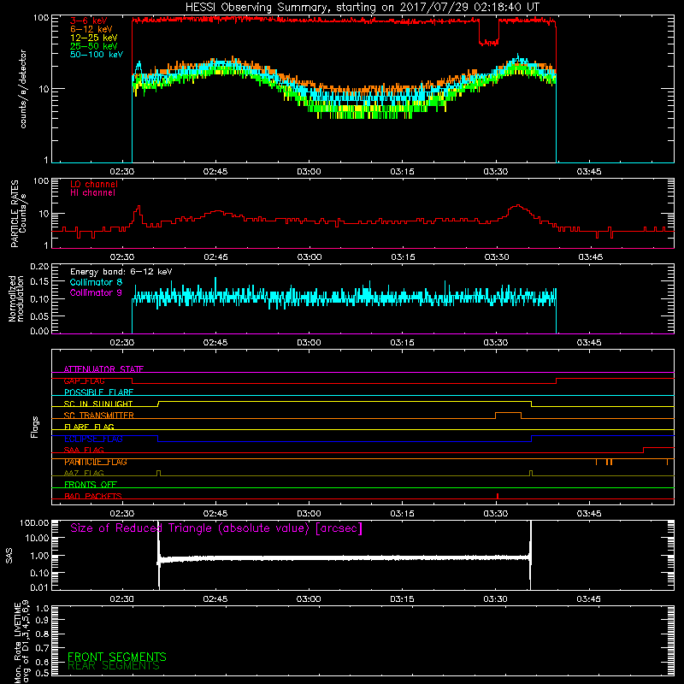Click the FRONTS_OFF flag label
The width and height of the screenshot is (684, 684).
click(x=91, y=485)
